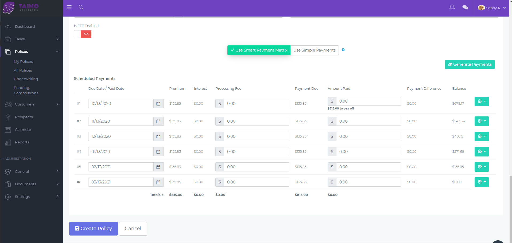
Task: Select Use Smart Payment Matrix option
Action: point(259,50)
